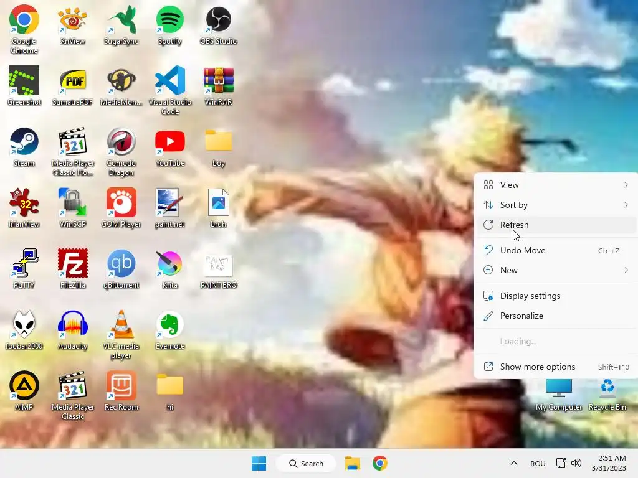
Task: Click the ROU language indicator
Action: point(538,463)
